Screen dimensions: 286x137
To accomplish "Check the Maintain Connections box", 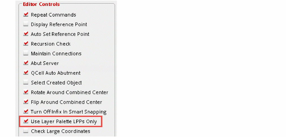I will [26, 54].
